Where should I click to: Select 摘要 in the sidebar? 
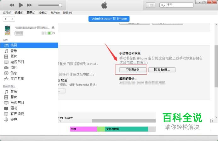(29, 45)
